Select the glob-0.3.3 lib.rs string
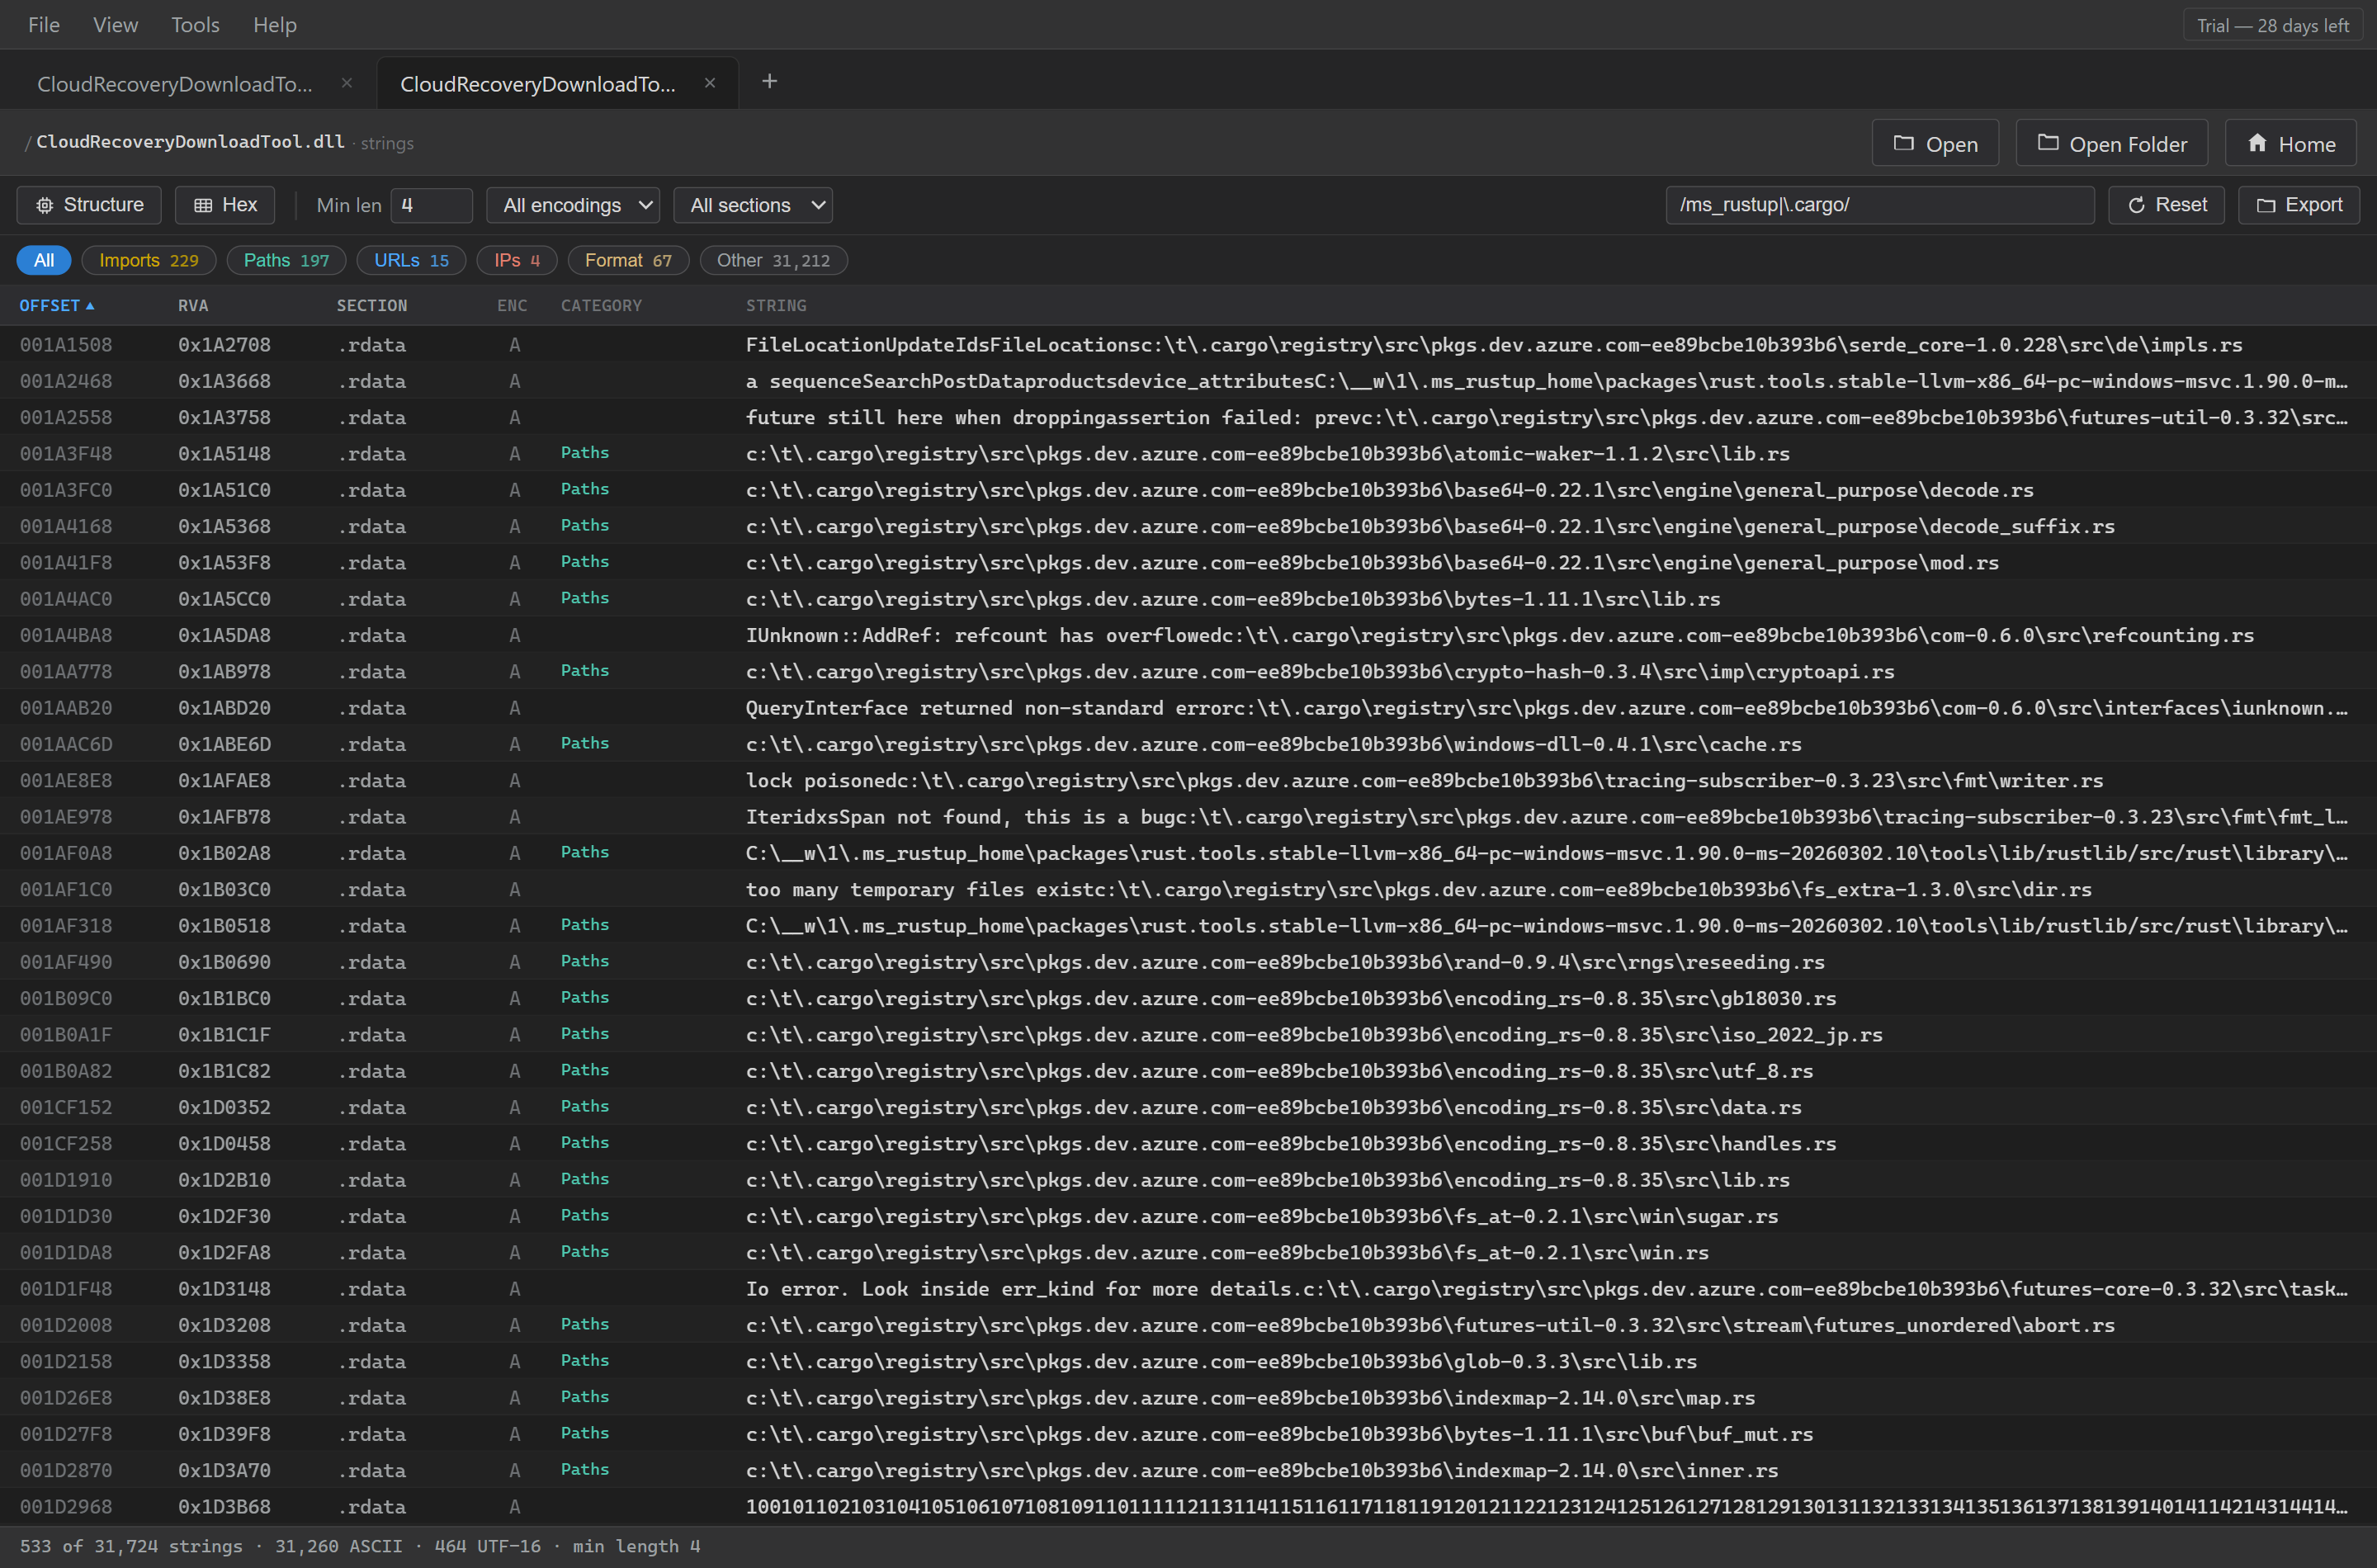 1221,1362
